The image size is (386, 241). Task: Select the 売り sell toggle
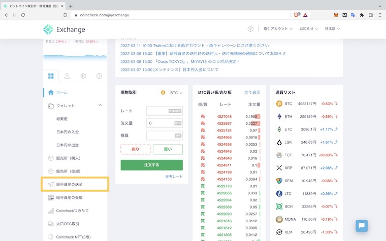point(135,149)
